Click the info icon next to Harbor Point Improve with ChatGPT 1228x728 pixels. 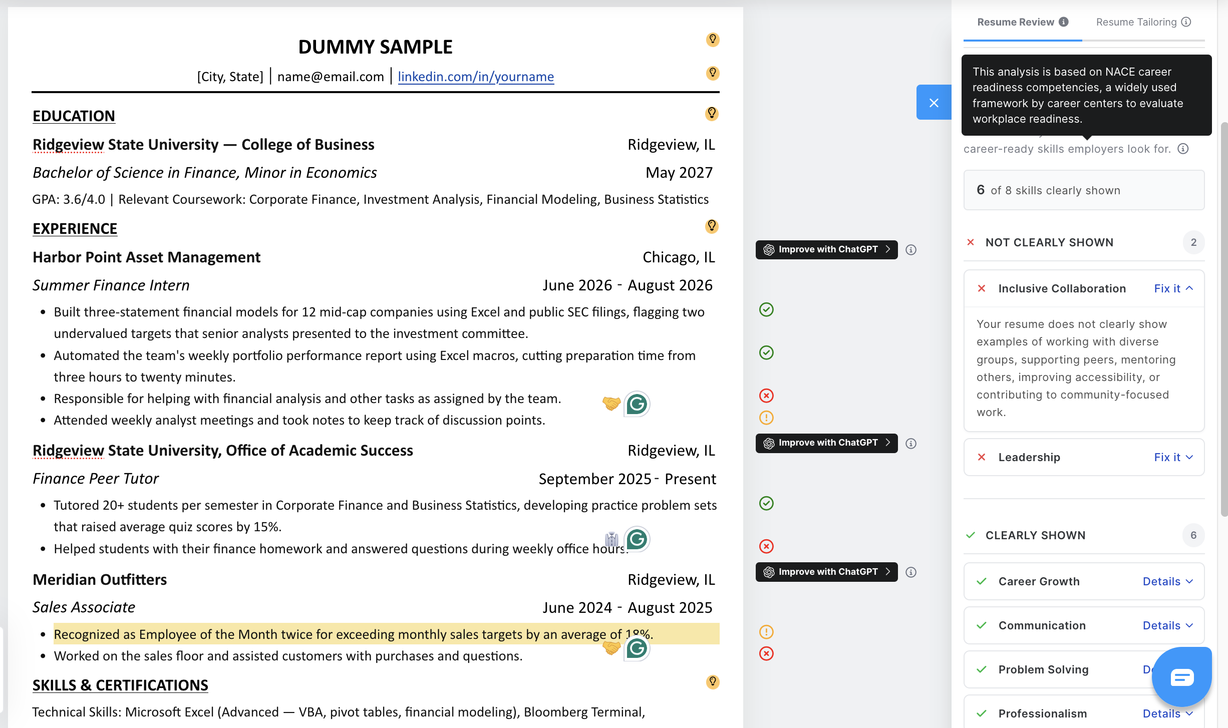[x=911, y=250]
